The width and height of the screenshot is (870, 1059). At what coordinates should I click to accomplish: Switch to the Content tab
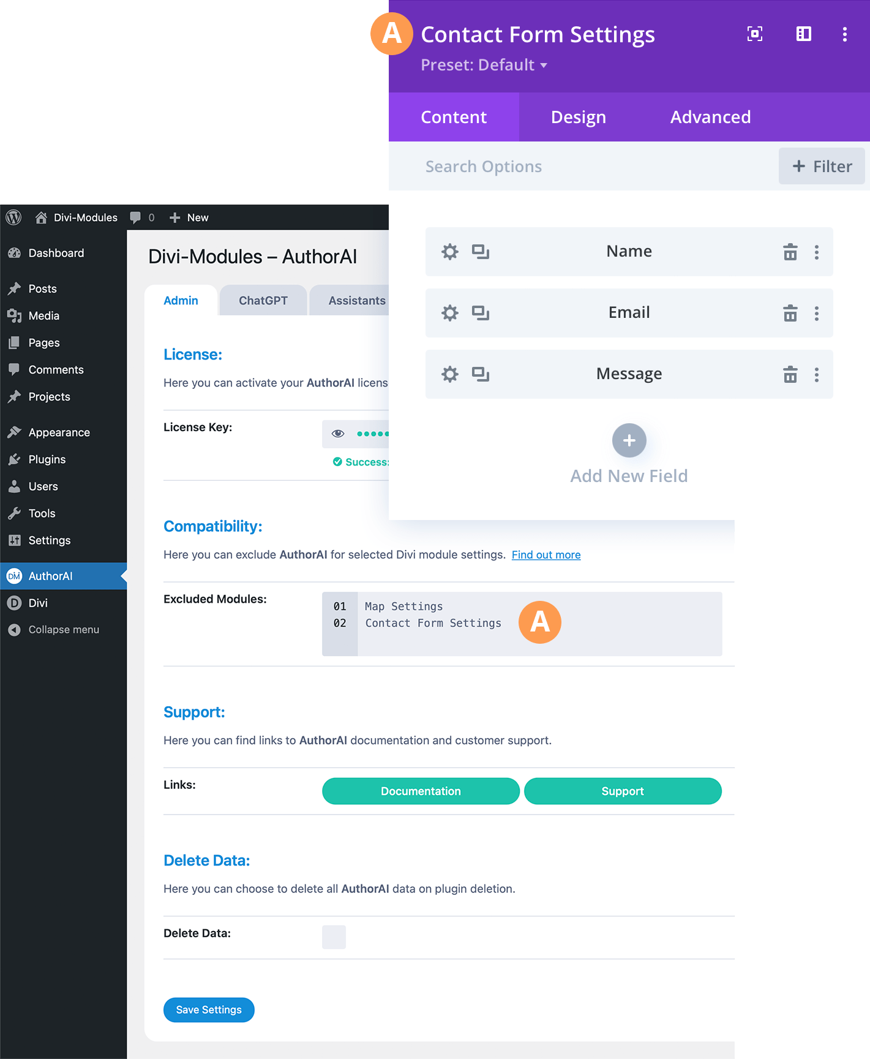pos(454,117)
